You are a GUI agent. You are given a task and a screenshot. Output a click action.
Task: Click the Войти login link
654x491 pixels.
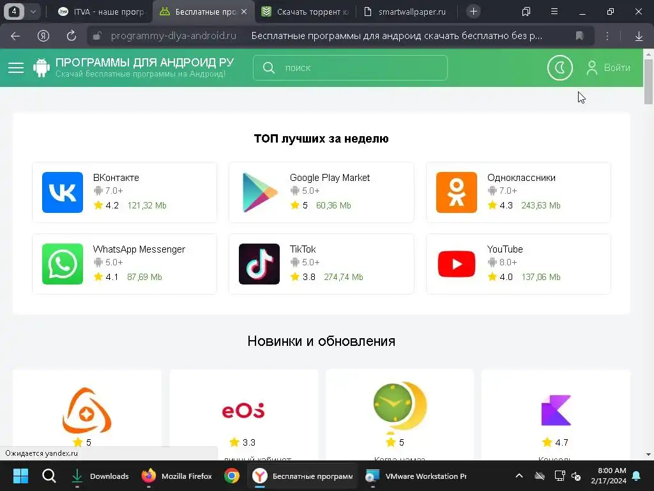click(609, 68)
